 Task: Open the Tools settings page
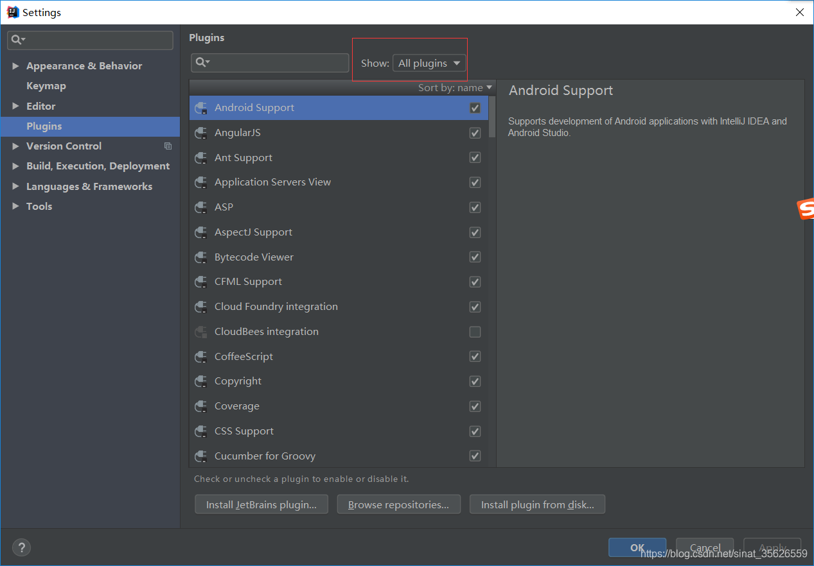(39, 207)
